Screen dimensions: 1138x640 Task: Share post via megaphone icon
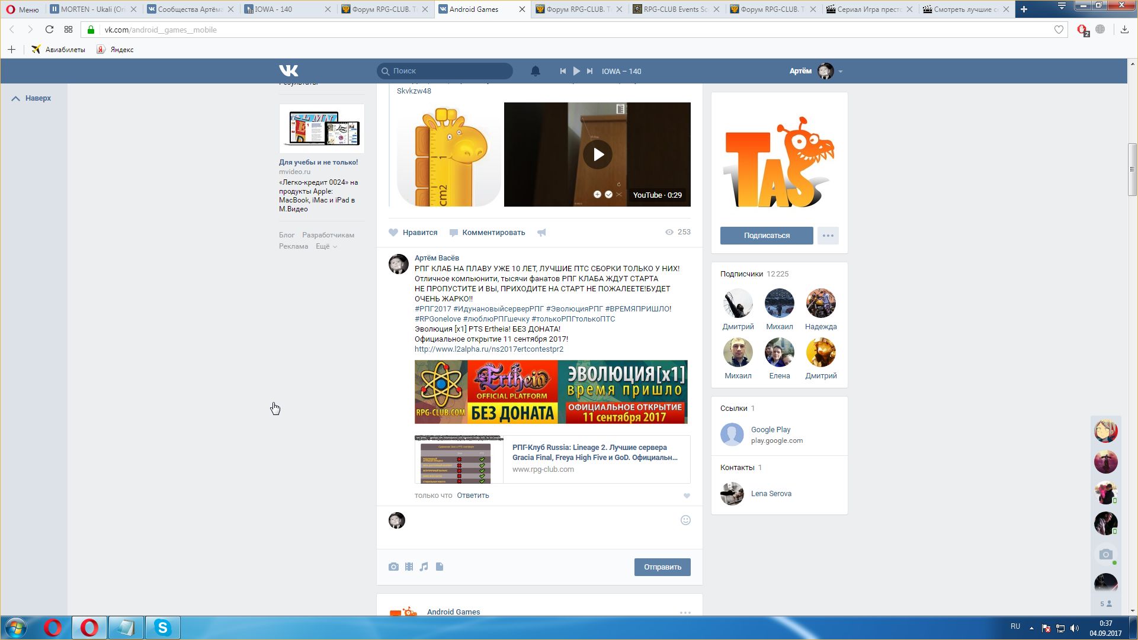tap(541, 233)
